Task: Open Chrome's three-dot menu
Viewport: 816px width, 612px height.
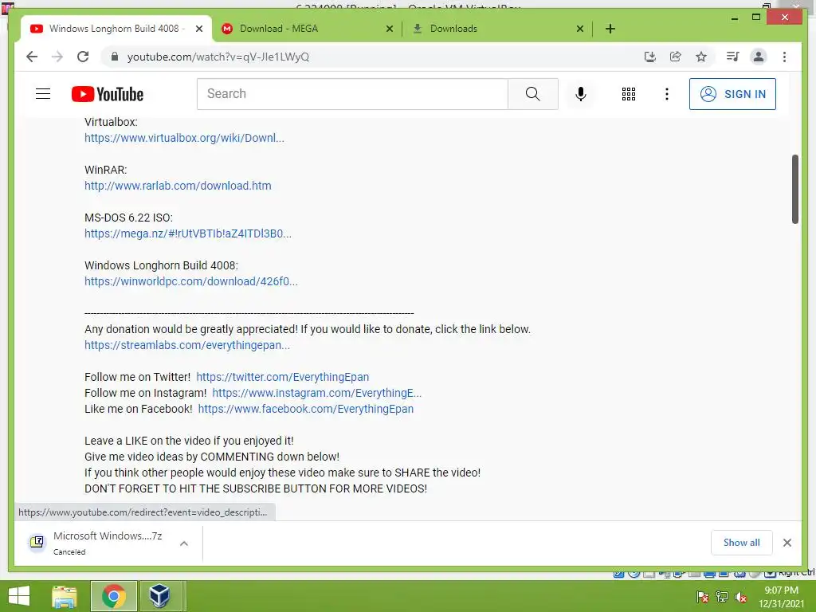Action: pyautogui.click(x=784, y=57)
